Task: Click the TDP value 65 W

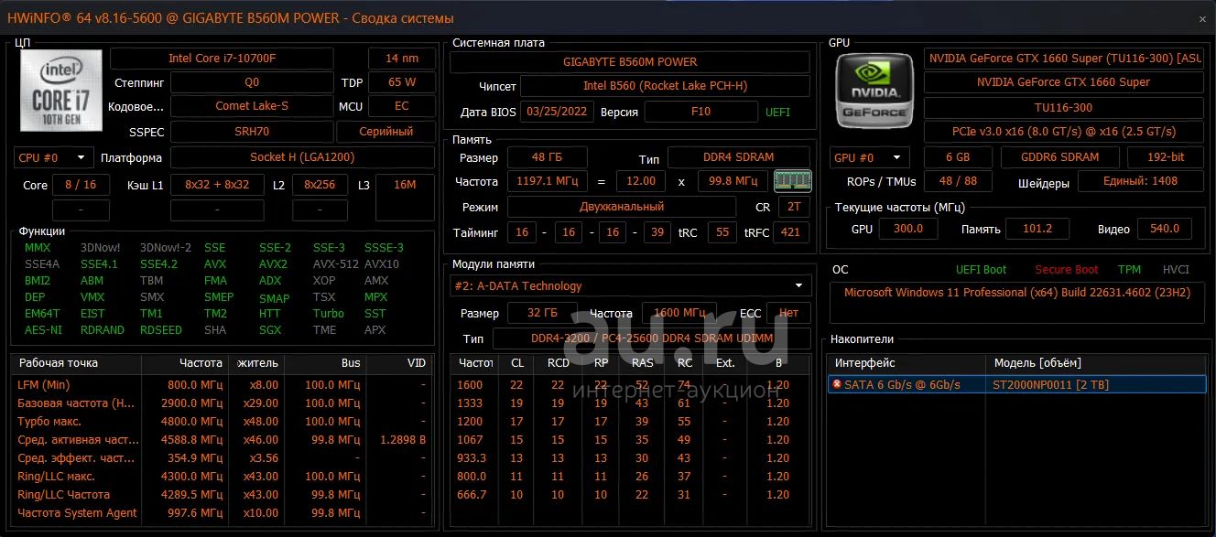Action: point(402,81)
